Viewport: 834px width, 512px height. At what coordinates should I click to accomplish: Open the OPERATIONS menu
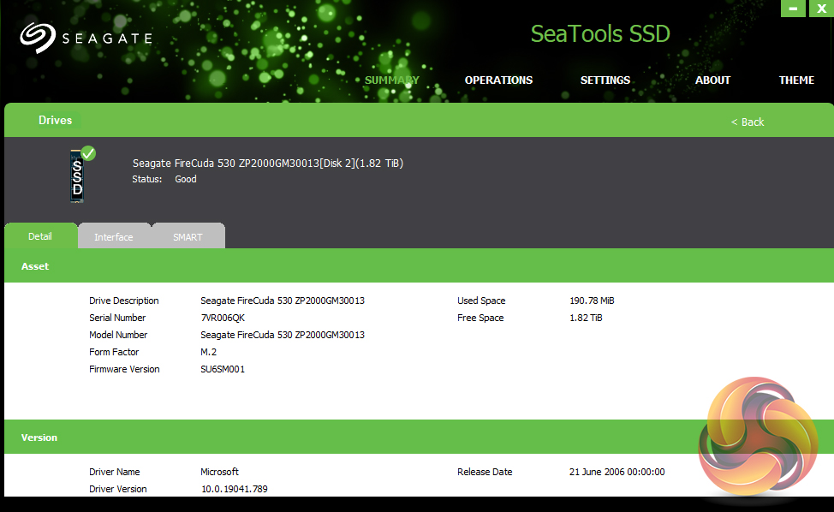tap(498, 80)
